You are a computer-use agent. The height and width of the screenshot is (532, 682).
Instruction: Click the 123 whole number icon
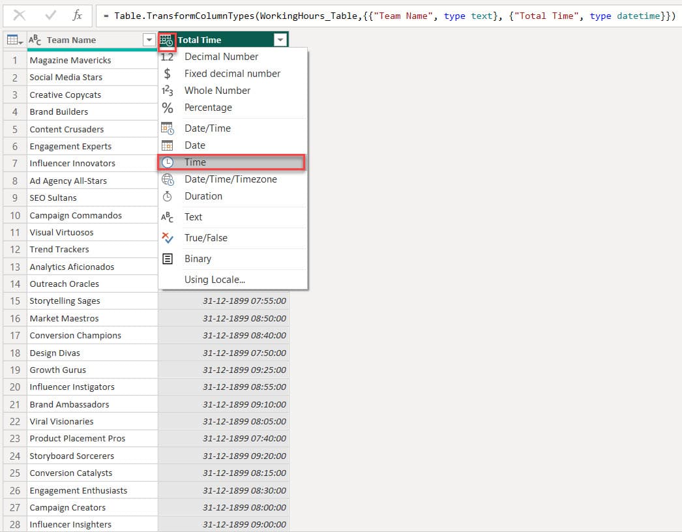point(167,91)
